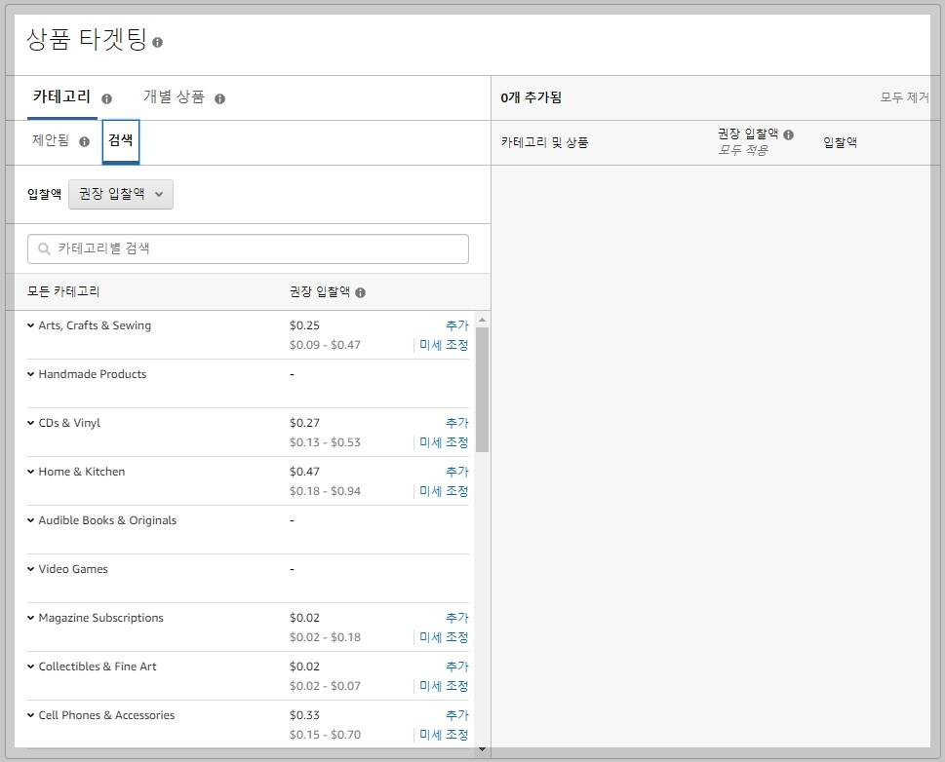Viewport: 945px width, 762px height.
Task: Click info icon next to 상품 타겟팅 title
Action: pyautogui.click(x=157, y=42)
